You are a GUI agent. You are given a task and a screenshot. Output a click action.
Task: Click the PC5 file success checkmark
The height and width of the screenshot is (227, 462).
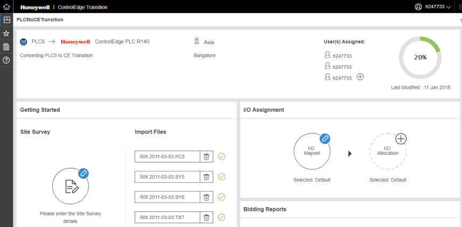221,157
